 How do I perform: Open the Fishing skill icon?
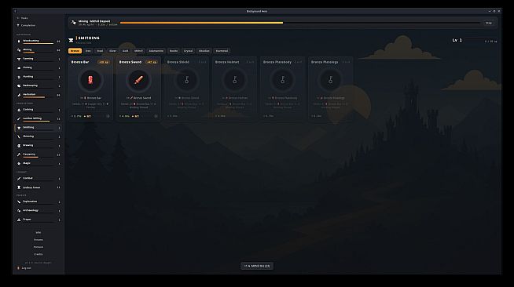pyautogui.click(x=19, y=67)
